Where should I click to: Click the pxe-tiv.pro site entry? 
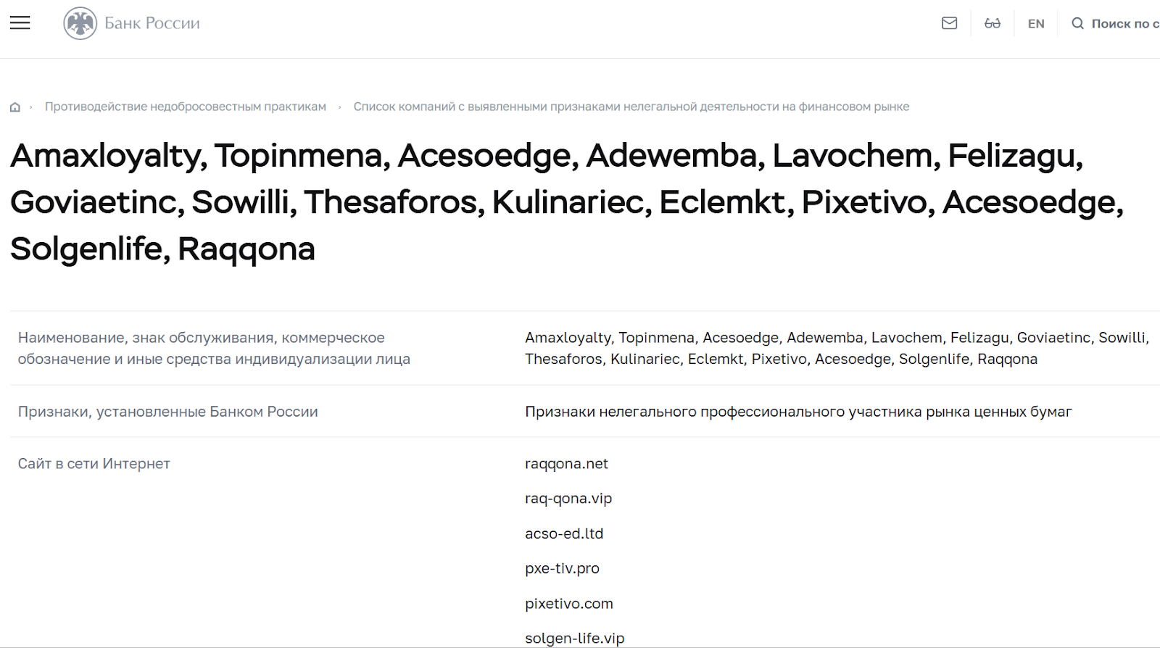pyautogui.click(x=562, y=568)
